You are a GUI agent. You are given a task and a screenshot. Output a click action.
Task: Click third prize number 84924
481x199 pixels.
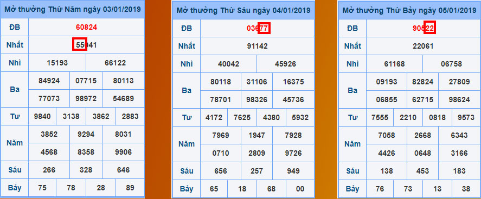point(49,81)
